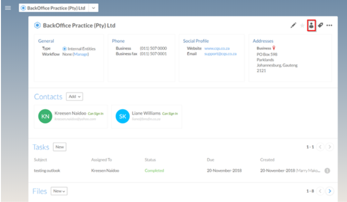Click the pencil edit icon
Viewport: 347px width, 202px height.
[293, 26]
